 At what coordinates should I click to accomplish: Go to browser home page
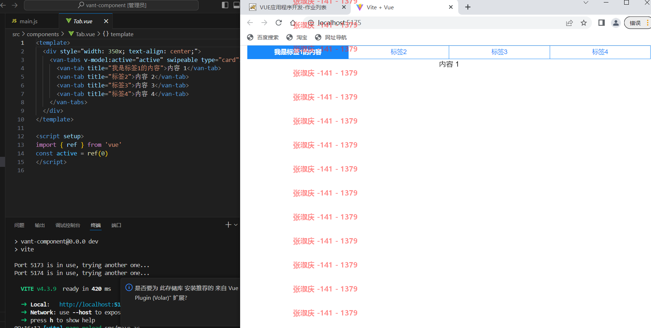293,23
